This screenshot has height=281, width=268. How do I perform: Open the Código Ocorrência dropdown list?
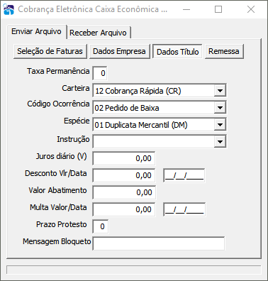[x=220, y=108]
